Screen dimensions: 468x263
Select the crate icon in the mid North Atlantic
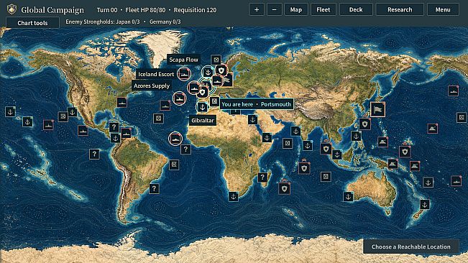158,119
